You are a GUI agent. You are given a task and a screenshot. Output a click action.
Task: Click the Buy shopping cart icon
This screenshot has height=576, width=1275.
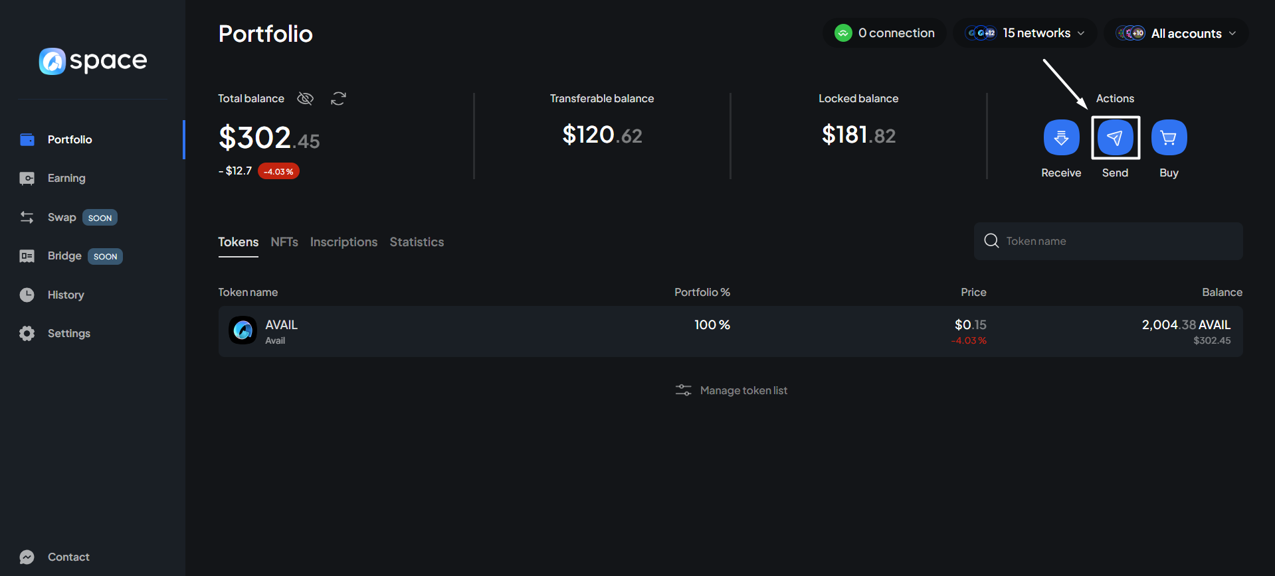click(x=1169, y=137)
